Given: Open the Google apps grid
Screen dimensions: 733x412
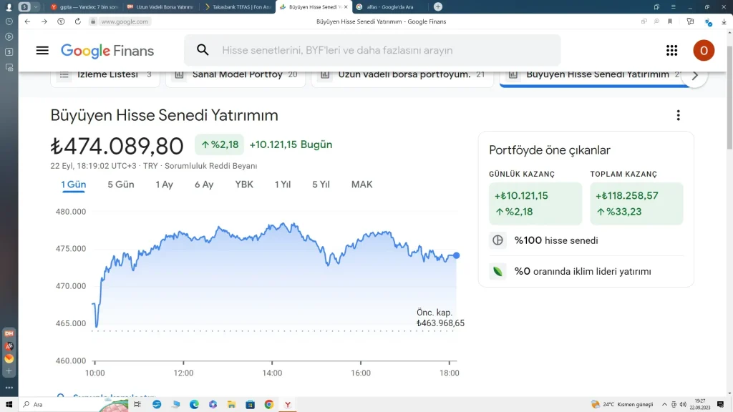Looking at the screenshot, I should pyautogui.click(x=671, y=50).
